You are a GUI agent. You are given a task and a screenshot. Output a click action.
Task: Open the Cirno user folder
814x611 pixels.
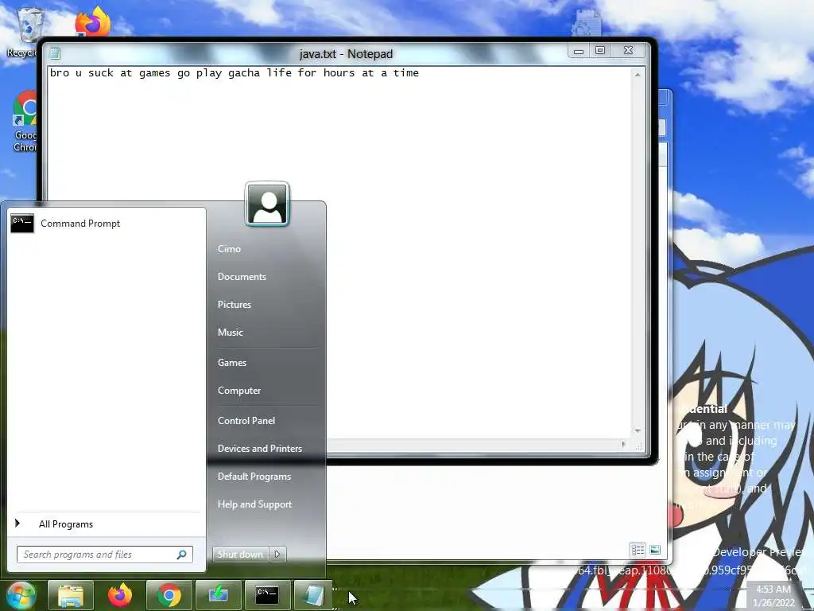[x=229, y=249]
